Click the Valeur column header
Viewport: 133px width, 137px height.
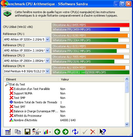91,79
